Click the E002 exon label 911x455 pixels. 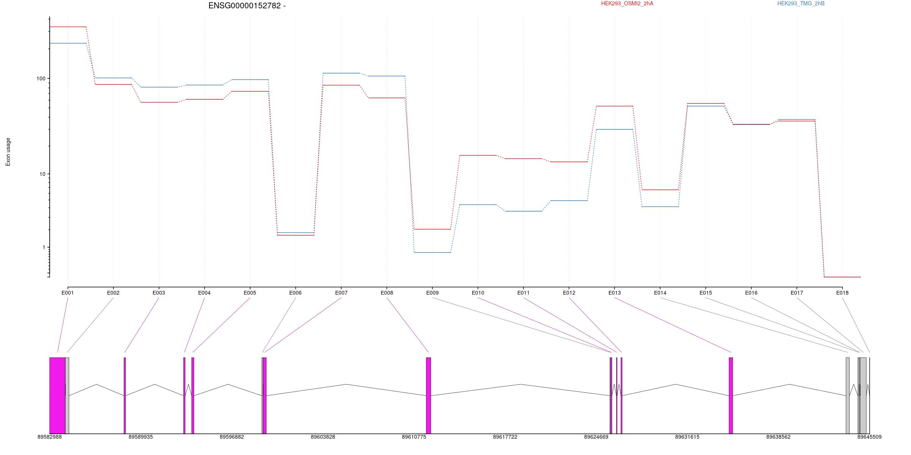pyautogui.click(x=113, y=293)
